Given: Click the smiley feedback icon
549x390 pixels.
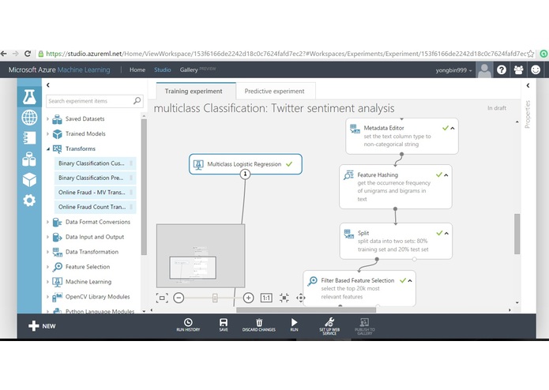Looking at the screenshot, I should (x=536, y=70).
